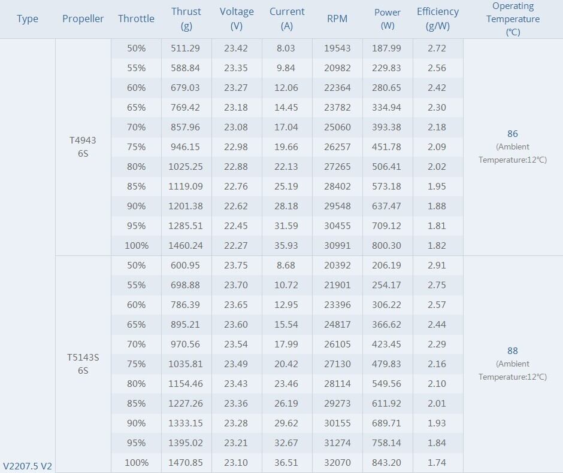The width and height of the screenshot is (563, 473).
Task: Click the Current (A) column header
Action: pos(287,19)
